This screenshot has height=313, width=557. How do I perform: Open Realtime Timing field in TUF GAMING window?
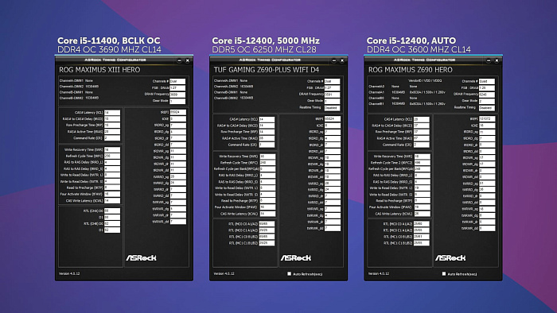(x=332, y=108)
